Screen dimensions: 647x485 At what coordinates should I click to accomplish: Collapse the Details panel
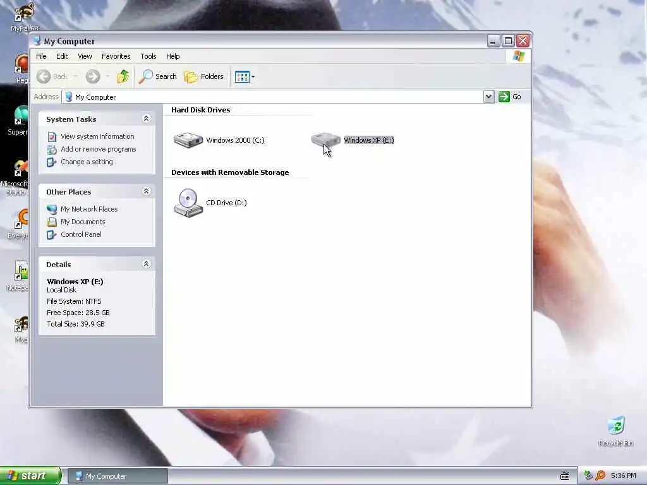coord(146,264)
